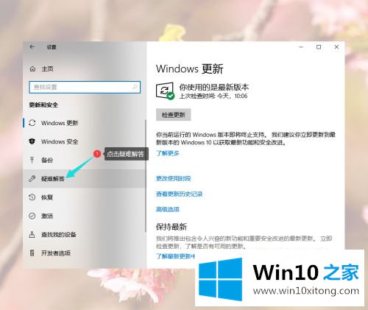Open the 主页 home icon

(x=32, y=68)
